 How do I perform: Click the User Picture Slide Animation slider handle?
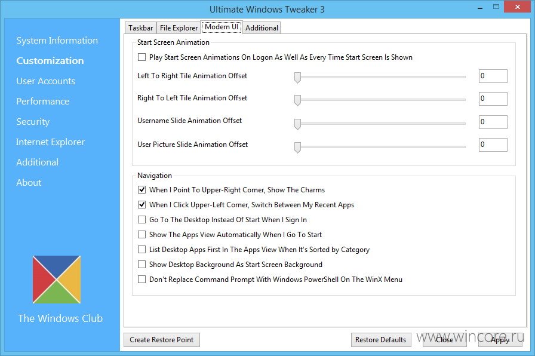coord(297,147)
